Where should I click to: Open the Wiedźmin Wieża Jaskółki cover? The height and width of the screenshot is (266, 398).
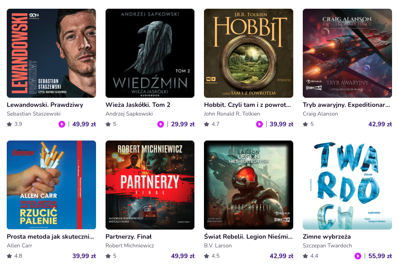tap(150, 53)
